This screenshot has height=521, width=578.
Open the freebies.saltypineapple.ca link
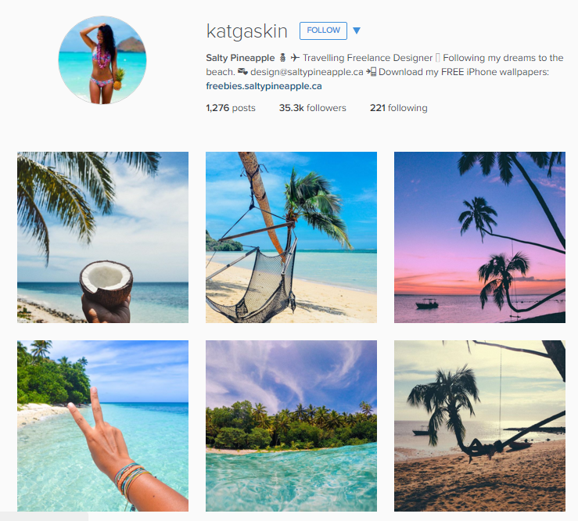264,86
